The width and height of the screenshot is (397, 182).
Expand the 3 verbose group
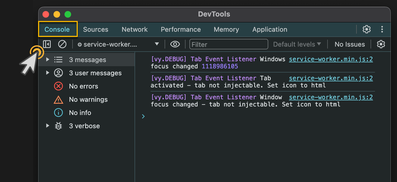(x=48, y=126)
